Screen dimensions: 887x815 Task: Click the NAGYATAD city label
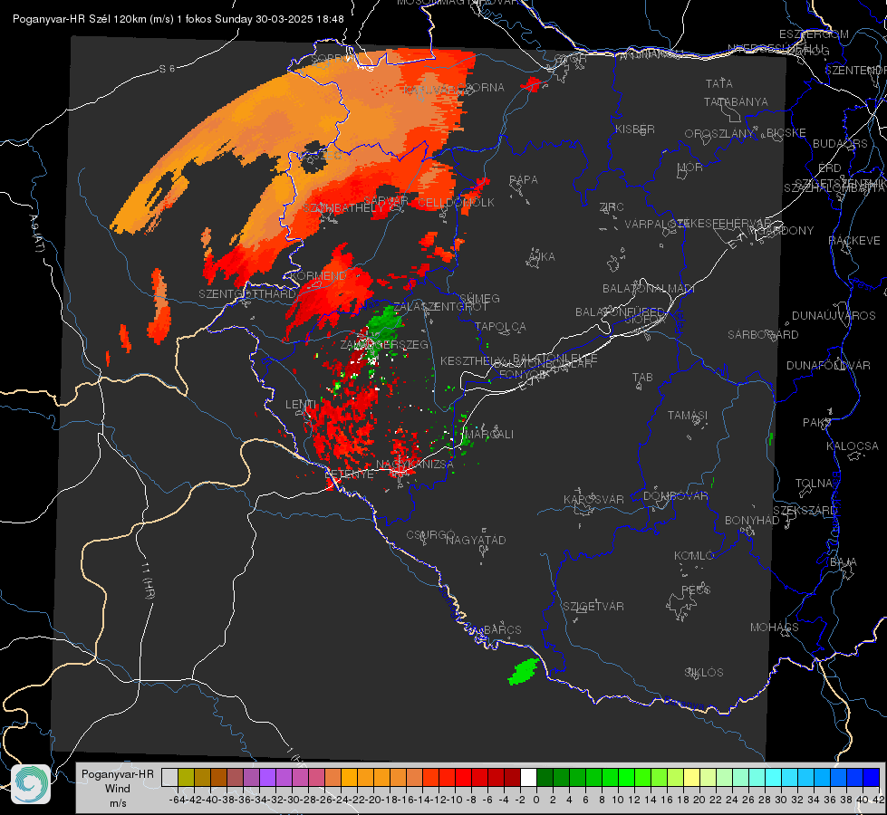(x=476, y=540)
